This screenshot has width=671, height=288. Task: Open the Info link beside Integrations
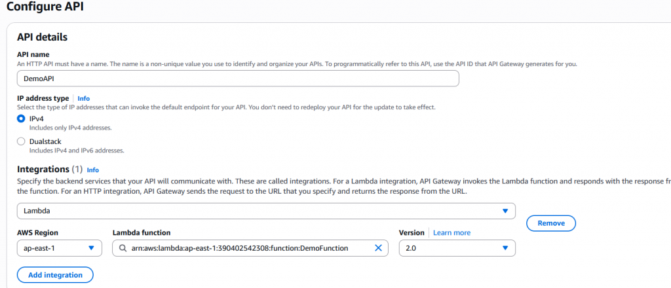click(x=92, y=170)
